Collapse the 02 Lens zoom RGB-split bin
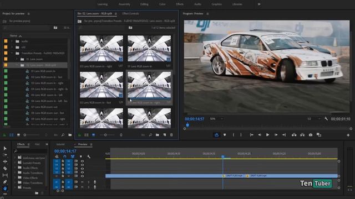The height and width of the screenshot is (199, 355). point(17,65)
